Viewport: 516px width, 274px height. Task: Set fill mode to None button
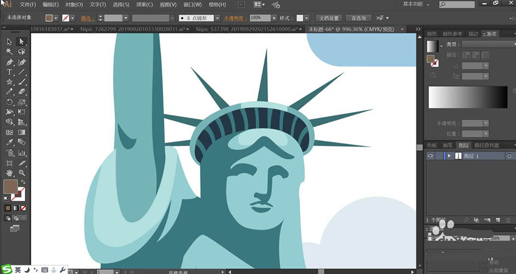(x=23, y=208)
